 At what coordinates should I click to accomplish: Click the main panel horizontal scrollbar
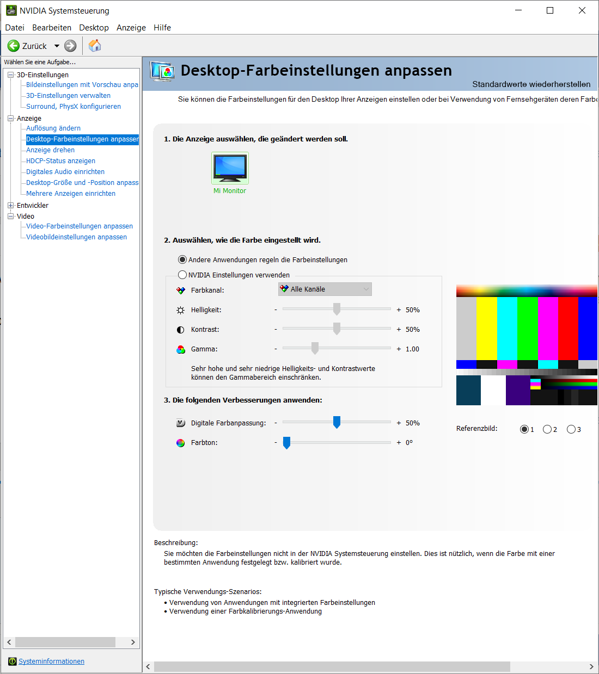[332, 667]
